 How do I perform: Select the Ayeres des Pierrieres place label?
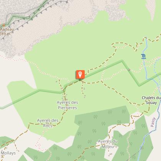pyautogui.click(x=67, y=105)
